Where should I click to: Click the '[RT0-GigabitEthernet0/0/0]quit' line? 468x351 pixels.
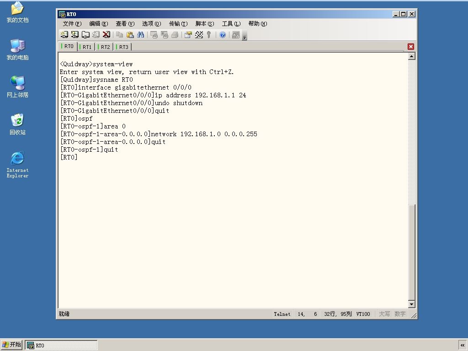point(115,111)
